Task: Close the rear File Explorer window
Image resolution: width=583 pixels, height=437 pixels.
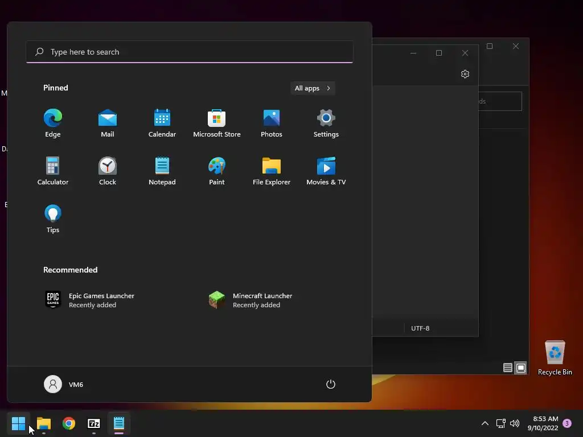Action: click(x=516, y=46)
